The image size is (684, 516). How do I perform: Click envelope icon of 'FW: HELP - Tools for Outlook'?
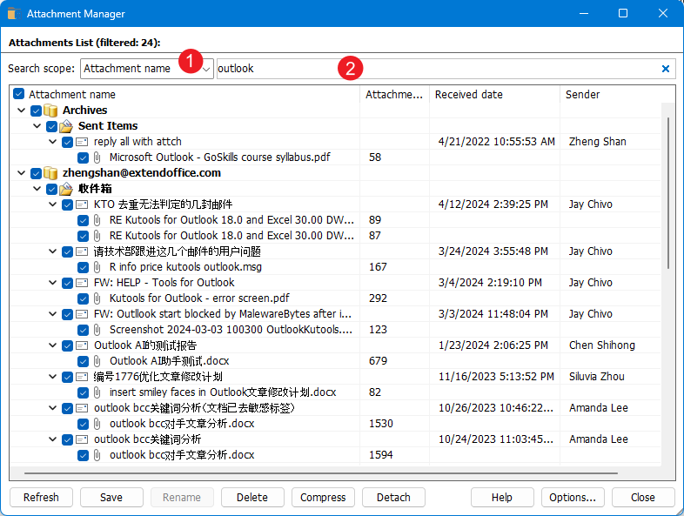(x=82, y=283)
